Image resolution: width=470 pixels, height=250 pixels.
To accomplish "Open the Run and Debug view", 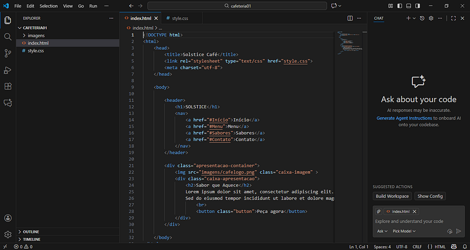I will pyautogui.click(x=8, y=70).
